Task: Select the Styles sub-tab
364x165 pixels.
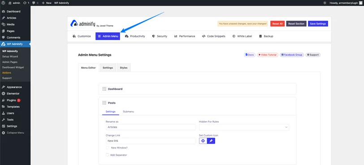Action: tap(124, 68)
